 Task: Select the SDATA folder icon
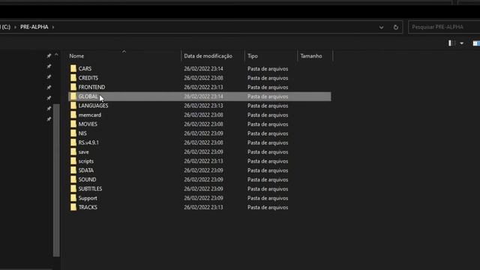tap(73, 170)
